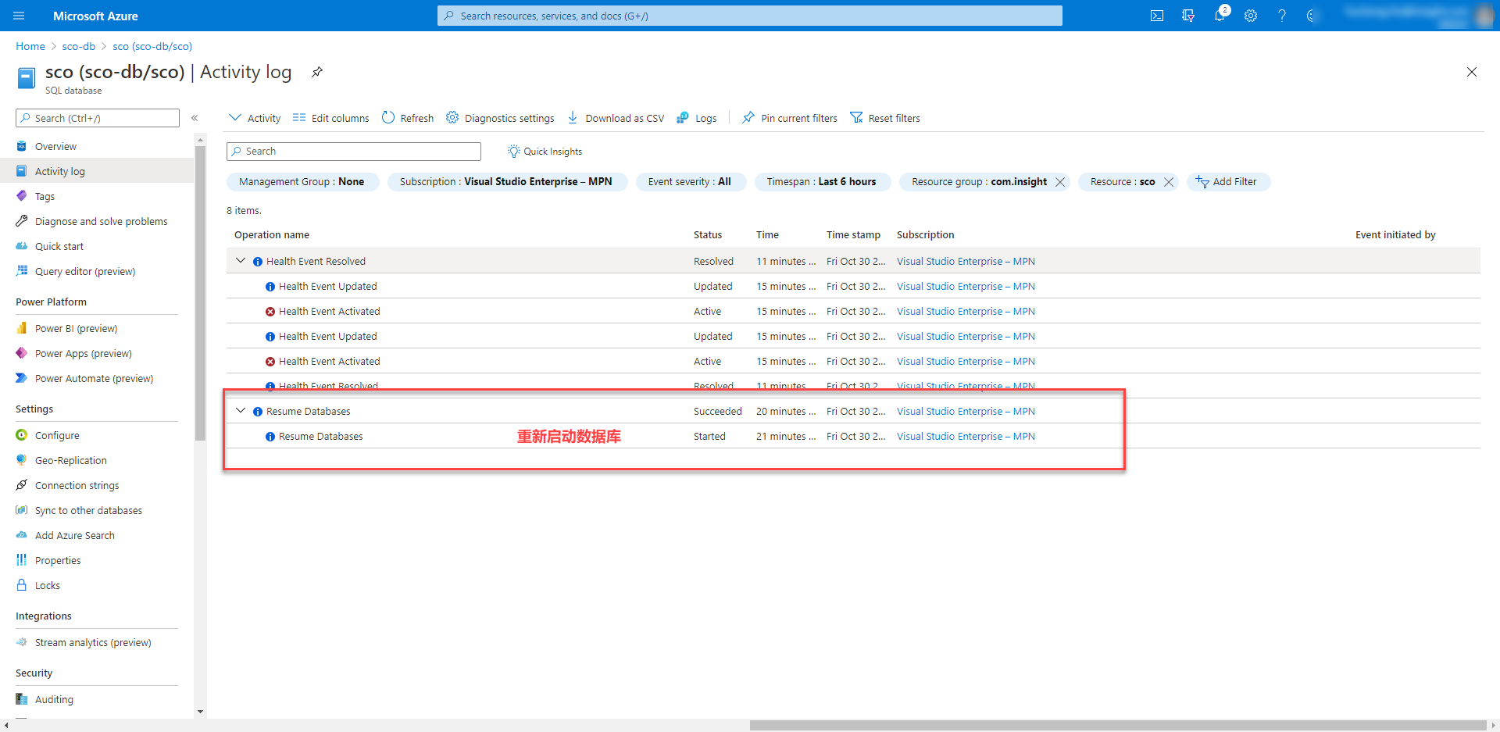1500x732 pixels.
Task: Click the Geo-Replication icon
Action: click(x=22, y=460)
